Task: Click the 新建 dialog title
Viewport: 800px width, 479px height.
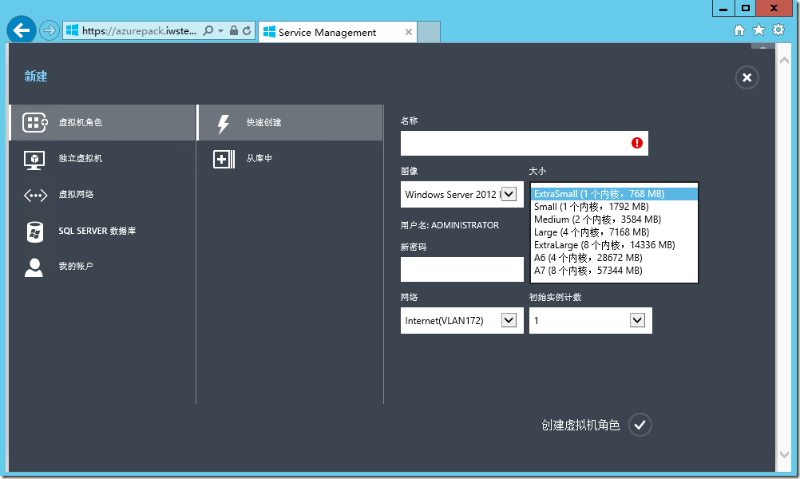Action: pyautogui.click(x=36, y=76)
